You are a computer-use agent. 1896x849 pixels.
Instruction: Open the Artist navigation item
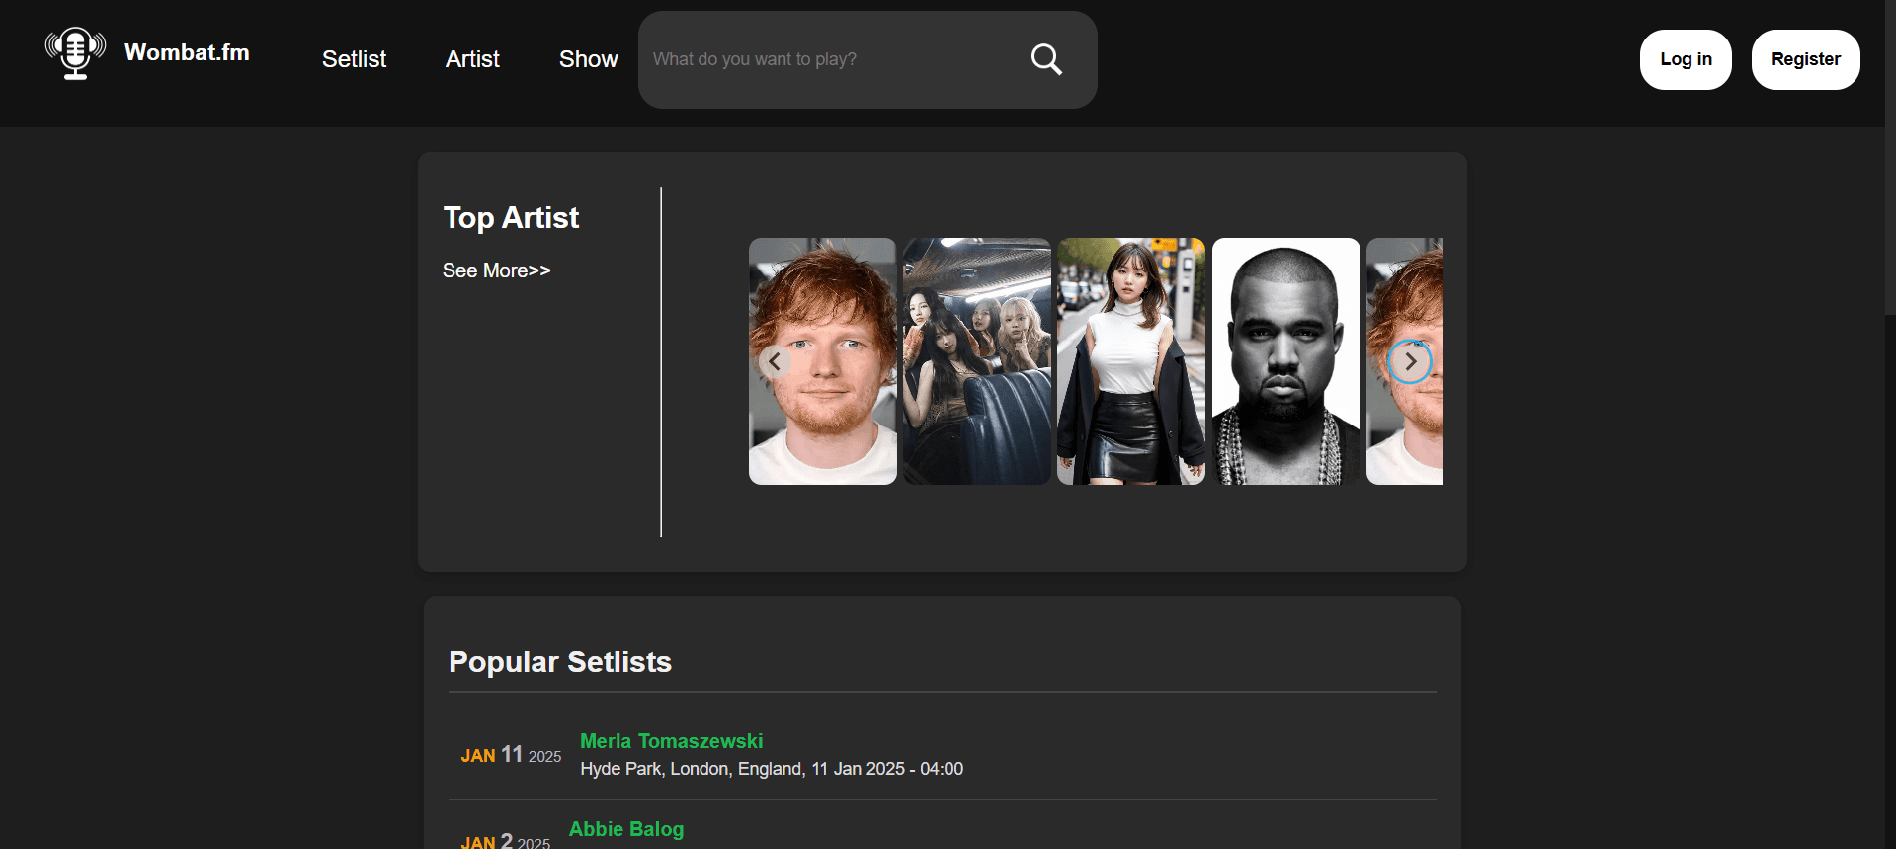click(472, 59)
